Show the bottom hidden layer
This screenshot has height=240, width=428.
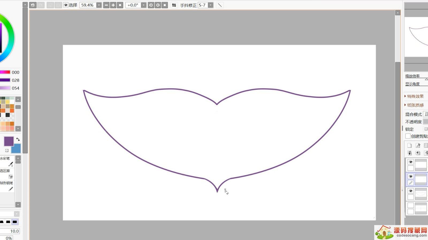coord(411,205)
